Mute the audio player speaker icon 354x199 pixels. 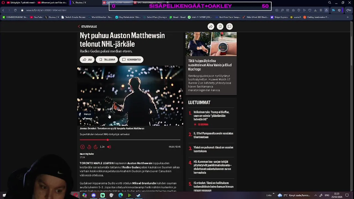point(109,147)
